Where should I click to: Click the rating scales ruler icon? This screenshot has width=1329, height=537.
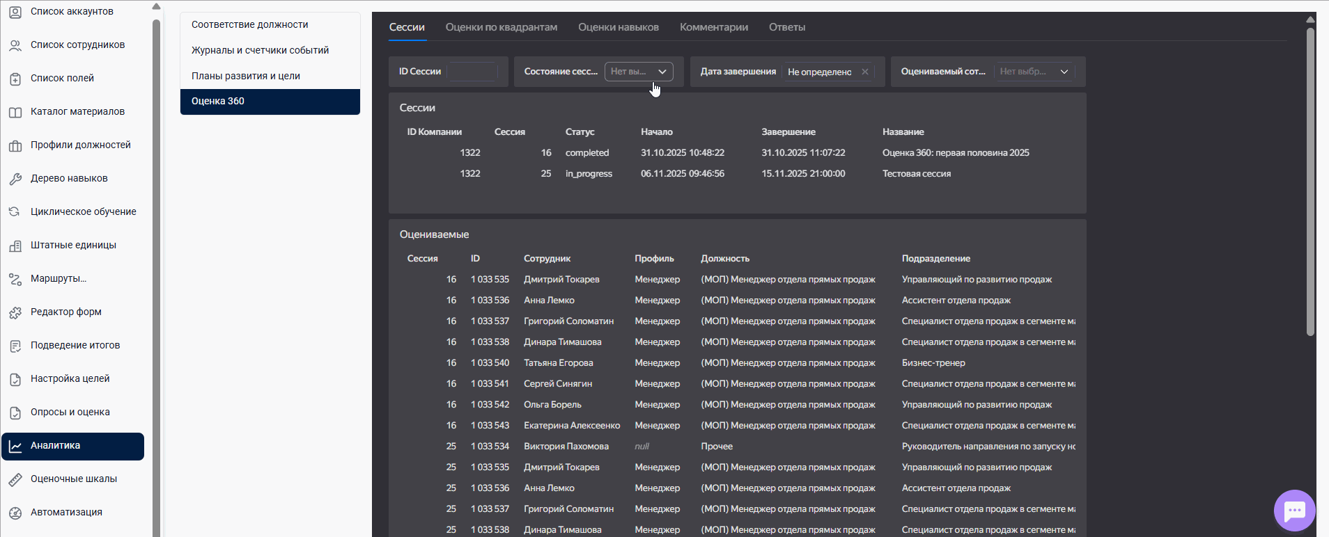pos(15,479)
